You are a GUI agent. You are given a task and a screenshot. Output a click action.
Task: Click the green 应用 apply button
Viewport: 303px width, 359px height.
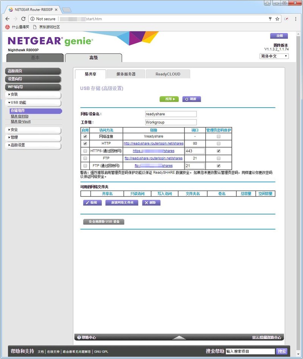click(x=169, y=99)
